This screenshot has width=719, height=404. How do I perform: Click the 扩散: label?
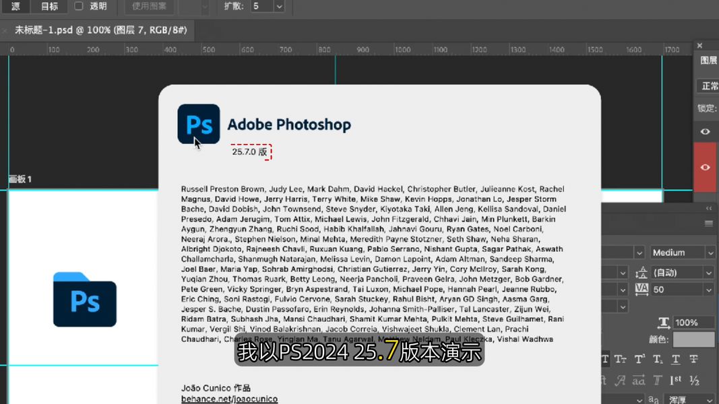coord(234,7)
